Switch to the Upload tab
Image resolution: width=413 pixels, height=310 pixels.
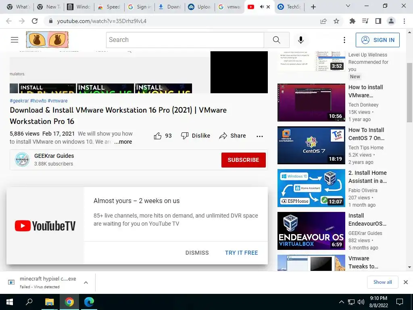point(200,7)
